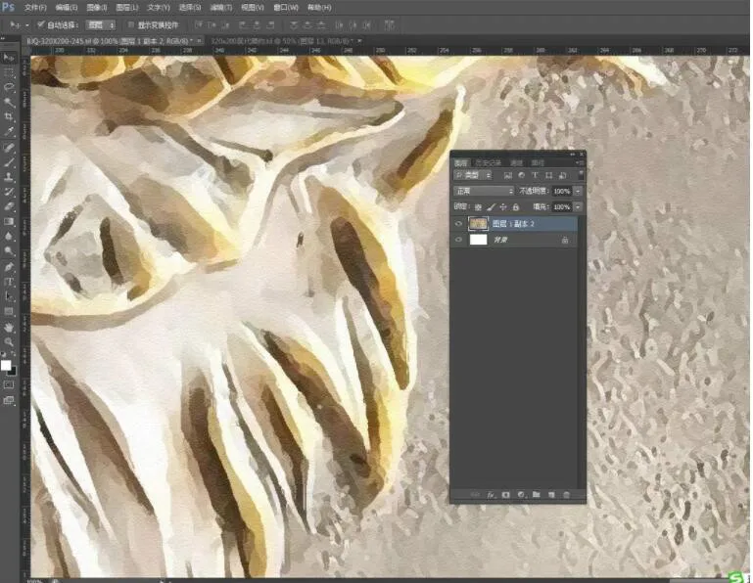Open the 图层(L) menu
The image size is (753, 583).
(x=127, y=8)
